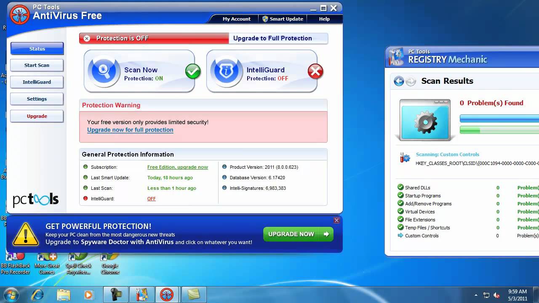
Task: Click Temp Files / Shortcuts row
Action: (x=468, y=228)
